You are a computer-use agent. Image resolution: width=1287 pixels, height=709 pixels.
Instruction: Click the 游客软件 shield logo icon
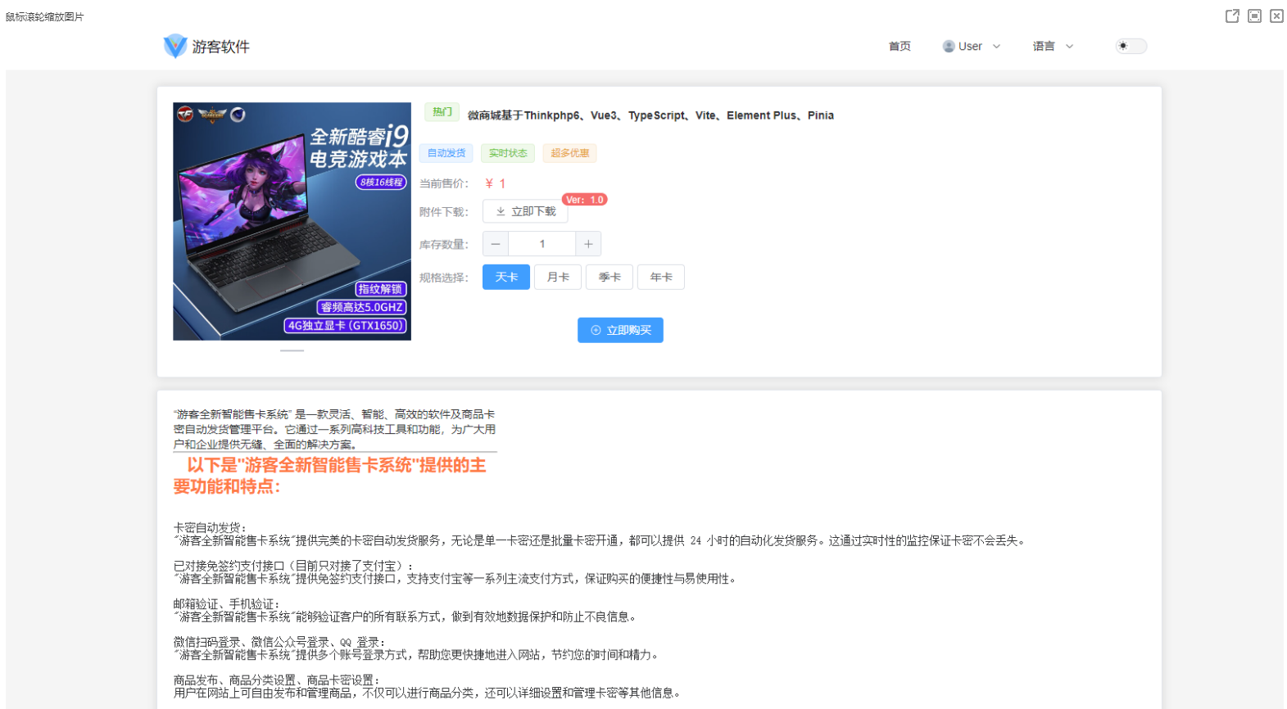point(175,46)
